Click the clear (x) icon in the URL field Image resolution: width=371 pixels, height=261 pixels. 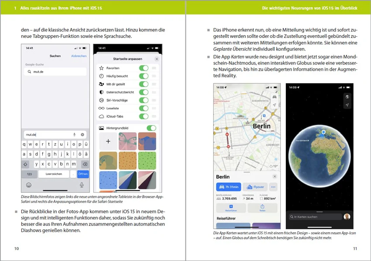[x=82, y=134]
